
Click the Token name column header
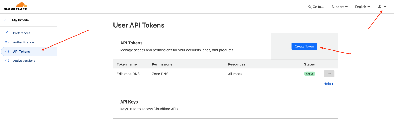[127, 64]
